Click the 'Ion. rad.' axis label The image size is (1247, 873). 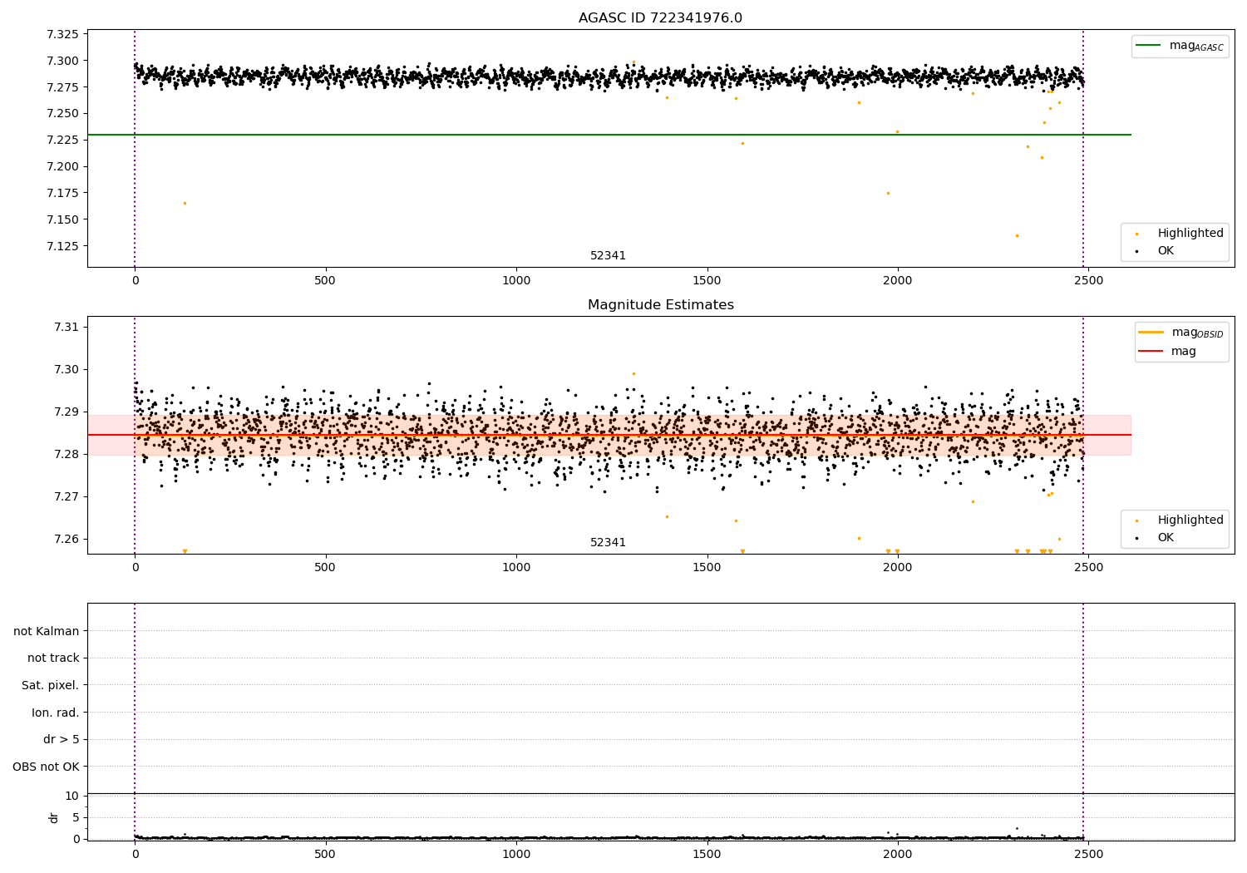coord(55,713)
